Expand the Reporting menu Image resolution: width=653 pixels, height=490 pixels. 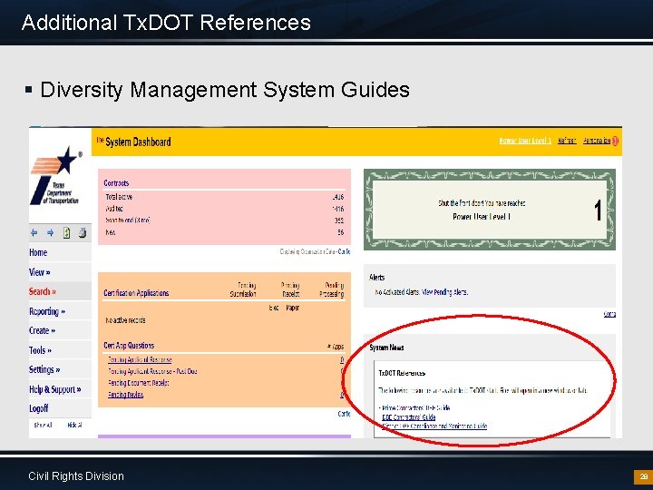click(47, 311)
